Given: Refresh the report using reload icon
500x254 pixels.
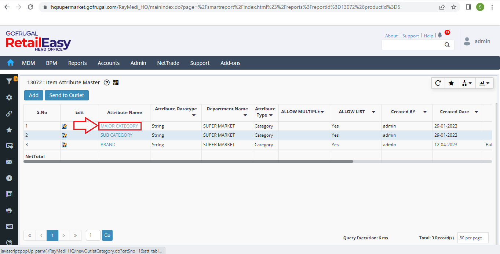Looking at the screenshot, I should tap(438, 83).
